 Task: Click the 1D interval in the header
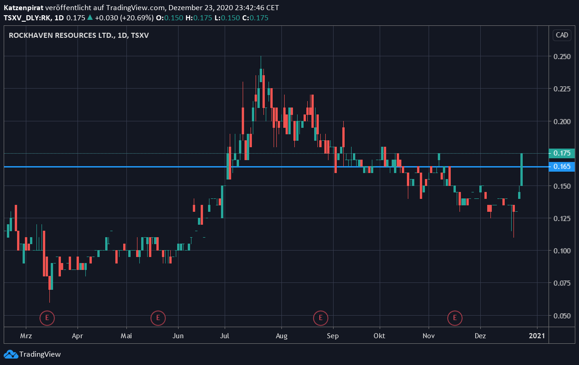click(59, 18)
